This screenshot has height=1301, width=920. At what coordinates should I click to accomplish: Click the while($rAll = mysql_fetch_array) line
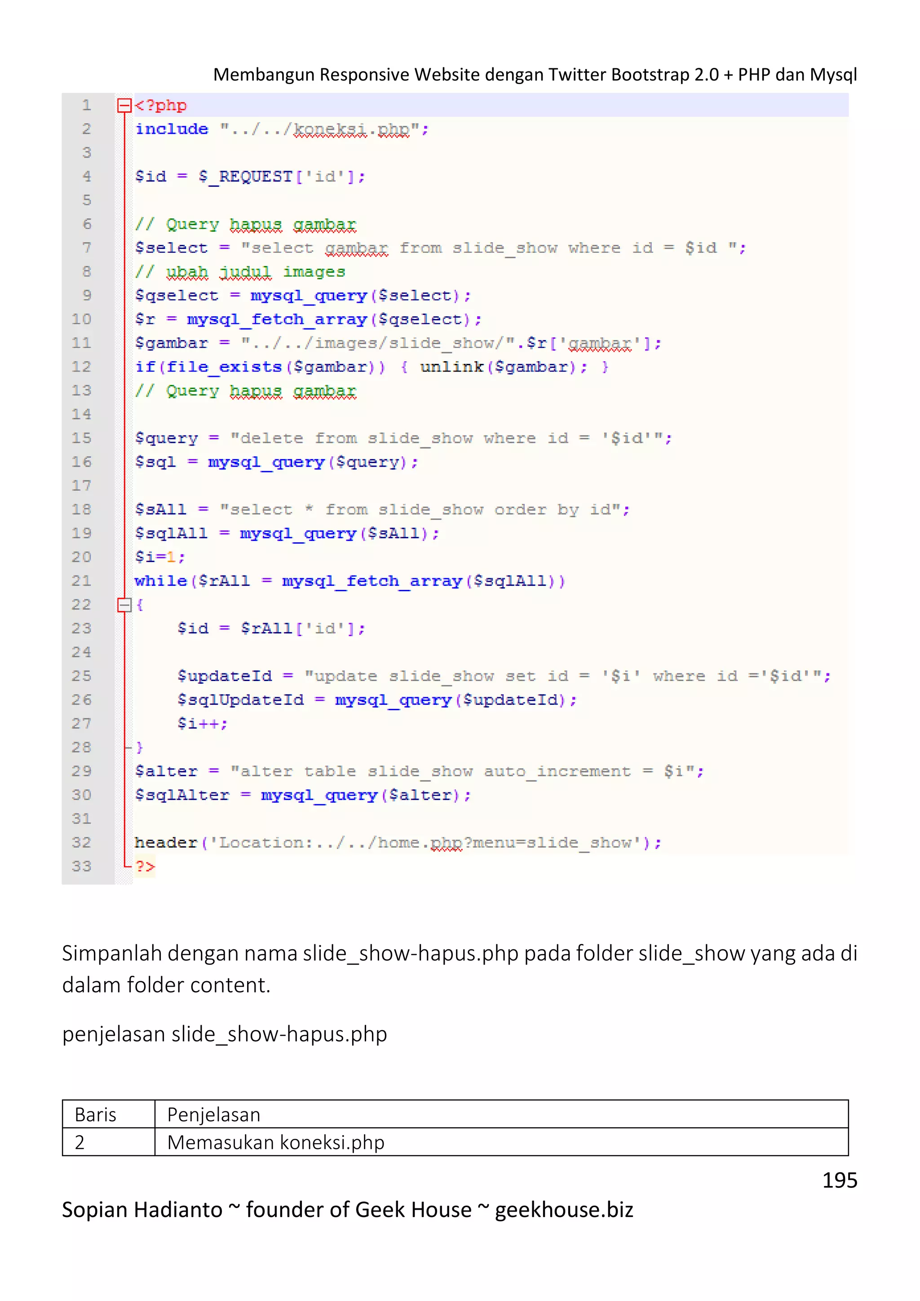pyautogui.click(x=350, y=581)
